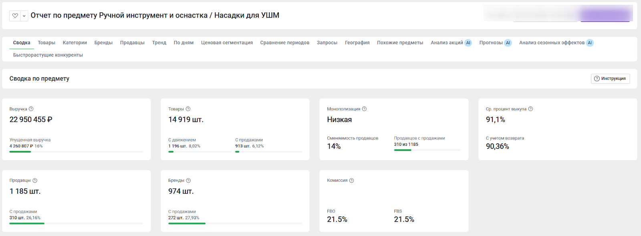
Task: Click help icon next to Комиссия
Action: tap(351, 180)
